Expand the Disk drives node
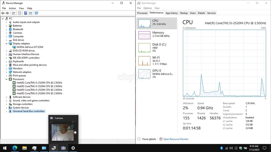This screenshot has width=271, height=152. pyautogui.click(x=6, y=40)
